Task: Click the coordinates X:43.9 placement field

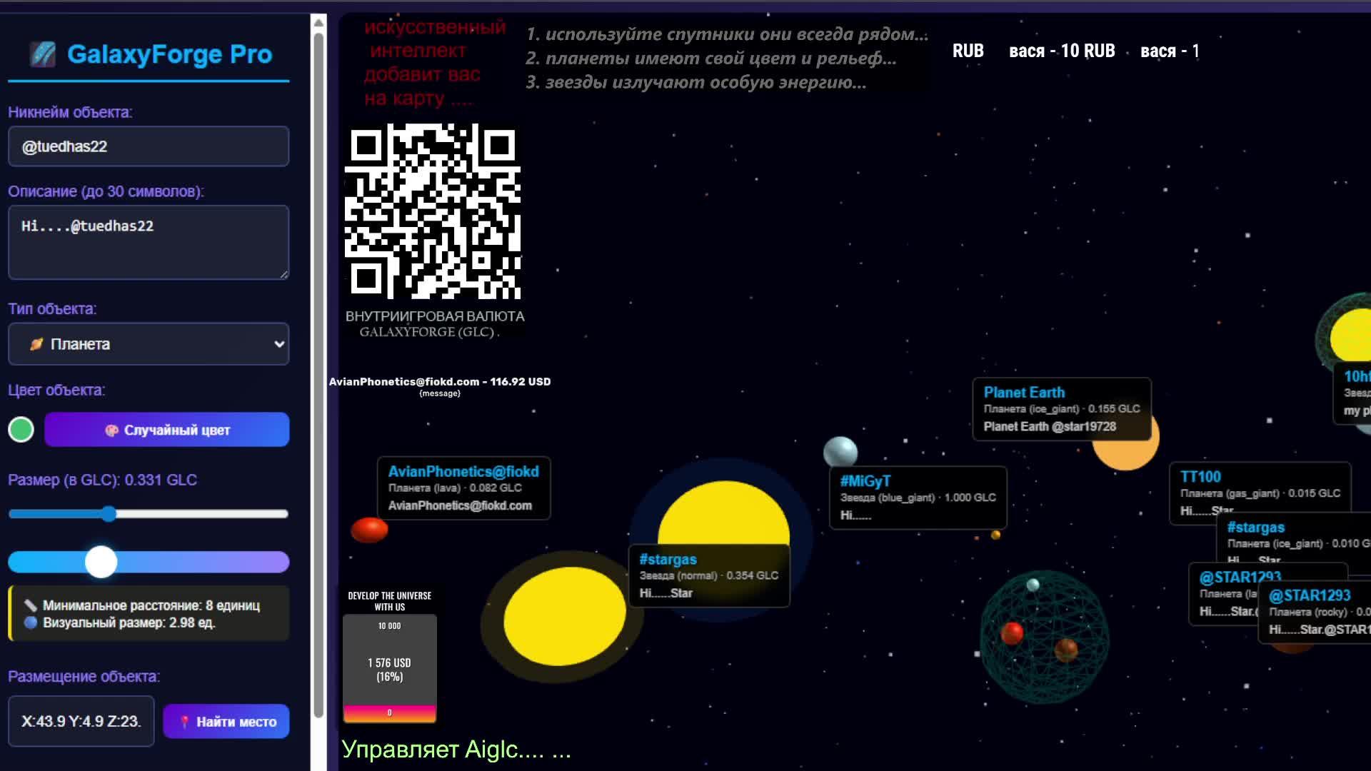Action: click(81, 722)
